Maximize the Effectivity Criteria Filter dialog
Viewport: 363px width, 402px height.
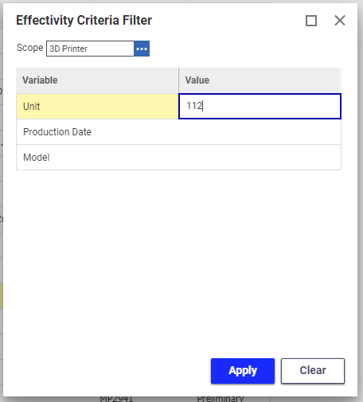point(311,21)
